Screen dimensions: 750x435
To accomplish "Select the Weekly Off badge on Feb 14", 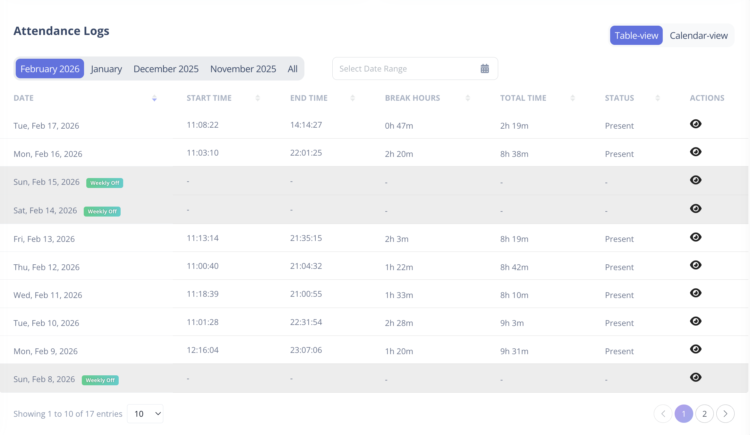I will 102,211.
